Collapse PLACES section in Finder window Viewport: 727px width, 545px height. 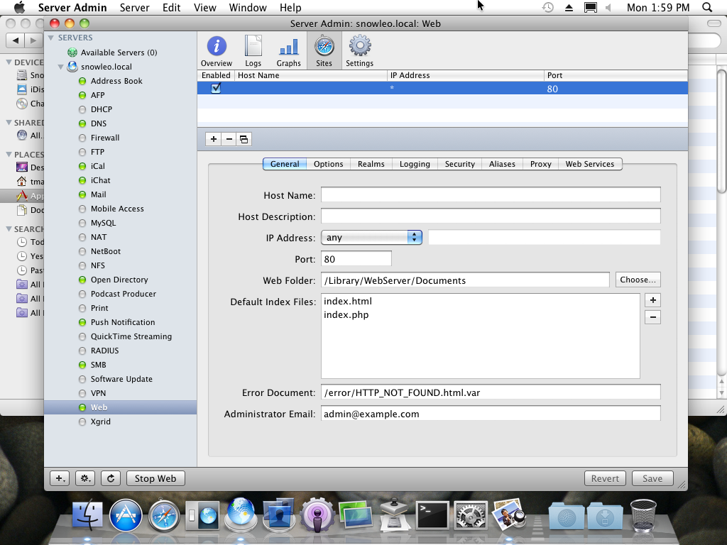9,154
